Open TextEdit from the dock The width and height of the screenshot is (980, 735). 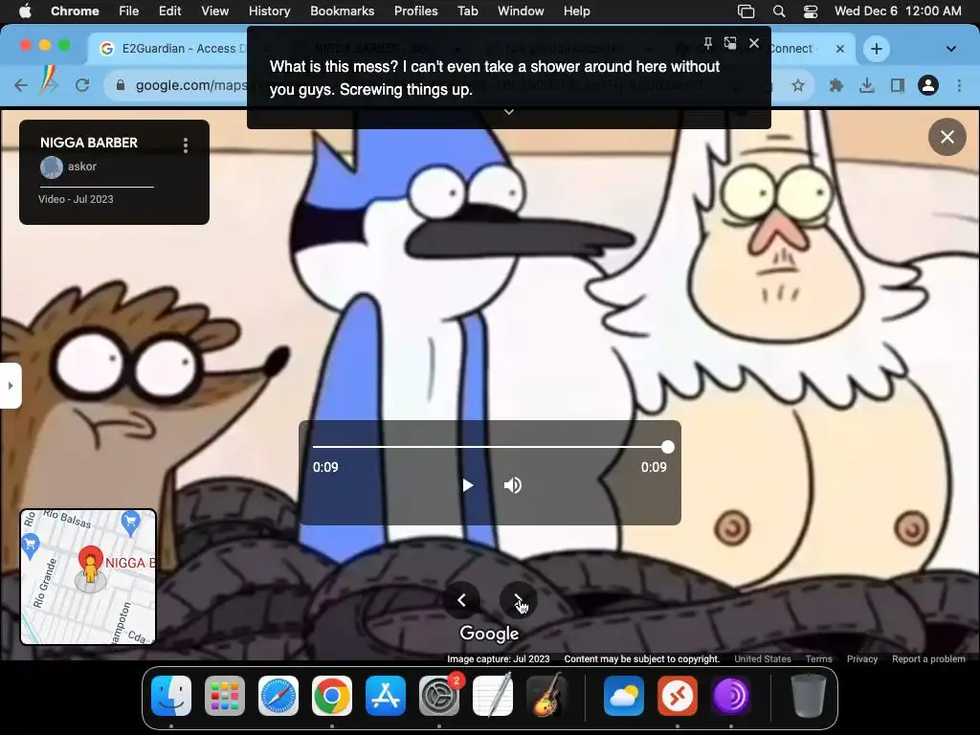click(x=493, y=696)
